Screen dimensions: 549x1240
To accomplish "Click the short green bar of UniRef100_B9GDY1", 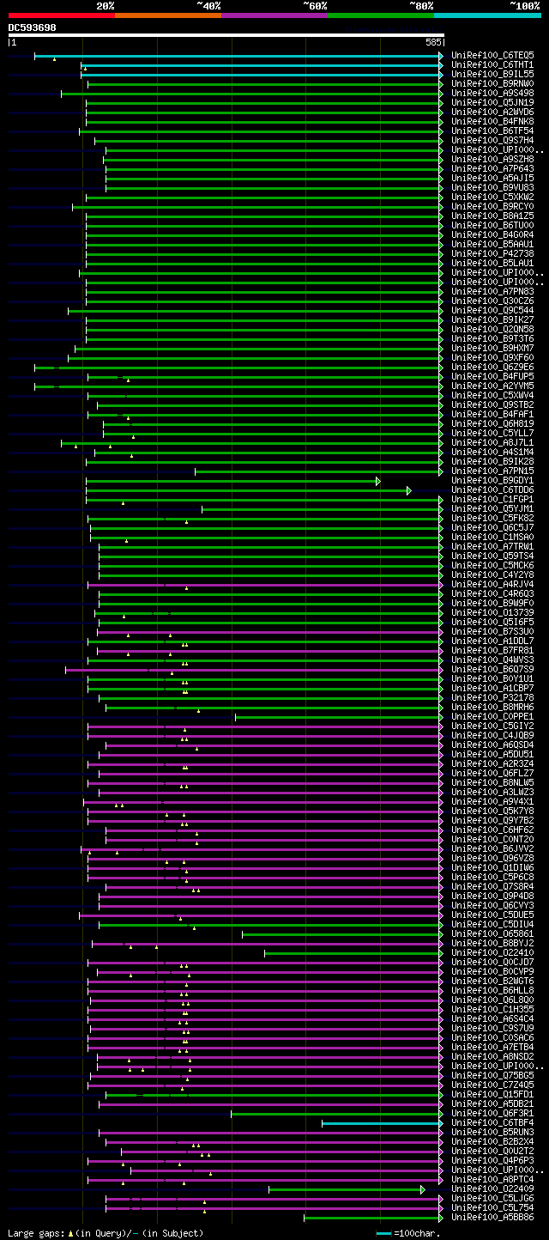I will point(231,481).
